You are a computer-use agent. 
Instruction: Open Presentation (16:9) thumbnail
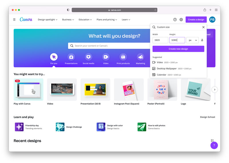click(x=95, y=89)
